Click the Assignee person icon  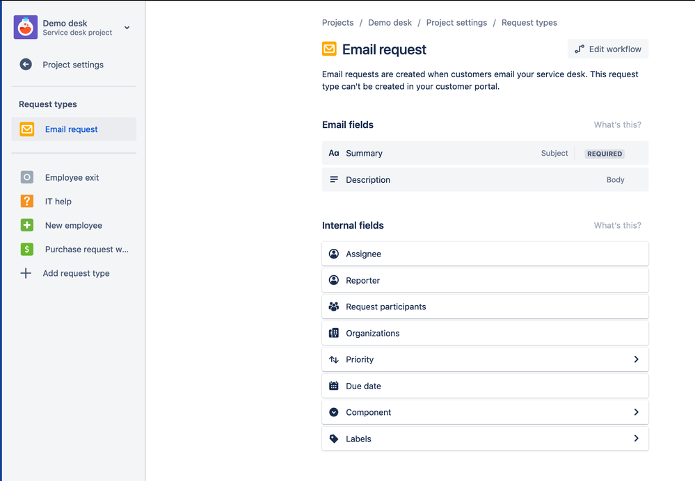(334, 253)
